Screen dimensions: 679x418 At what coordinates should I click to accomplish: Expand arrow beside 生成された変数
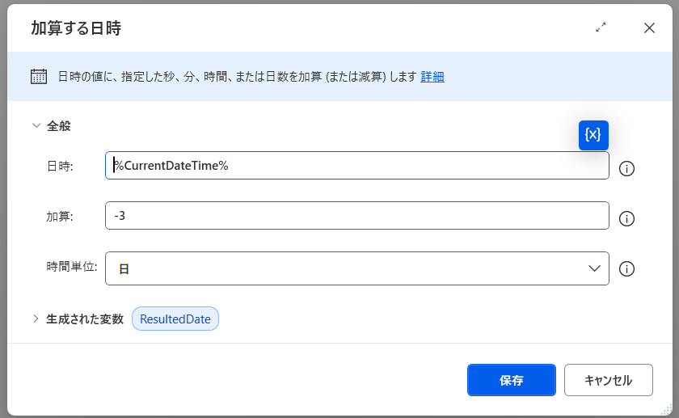tap(36, 319)
